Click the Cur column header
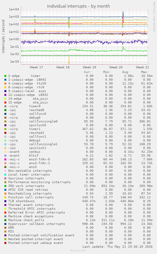 click(x=88, y=72)
